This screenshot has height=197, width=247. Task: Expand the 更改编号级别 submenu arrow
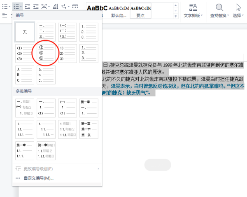(x=98, y=169)
